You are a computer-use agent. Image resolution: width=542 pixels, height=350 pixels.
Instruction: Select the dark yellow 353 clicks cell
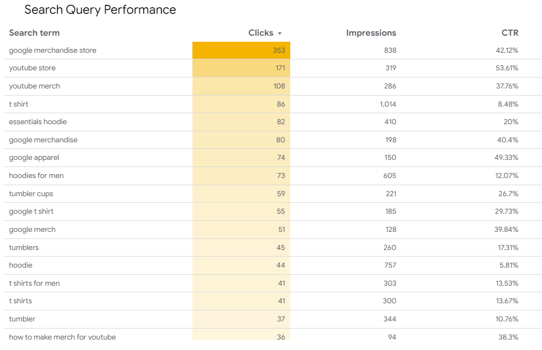click(x=241, y=51)
